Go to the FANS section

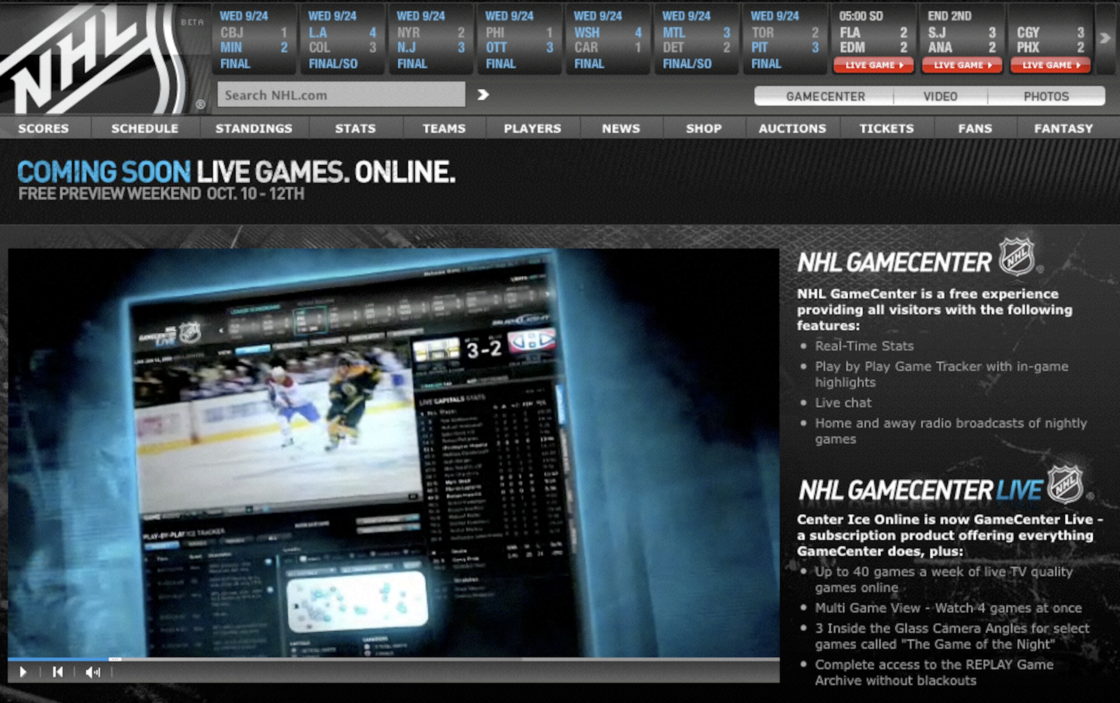click(975, 128)
